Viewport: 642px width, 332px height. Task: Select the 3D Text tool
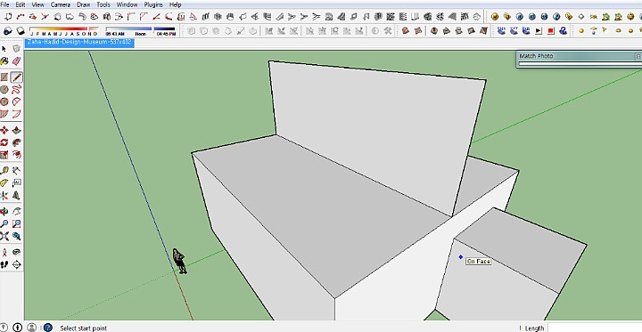(16, 196)
